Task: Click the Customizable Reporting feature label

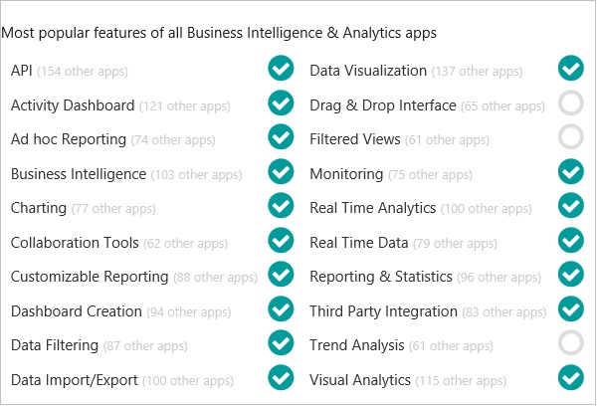Action: [90, 277]
